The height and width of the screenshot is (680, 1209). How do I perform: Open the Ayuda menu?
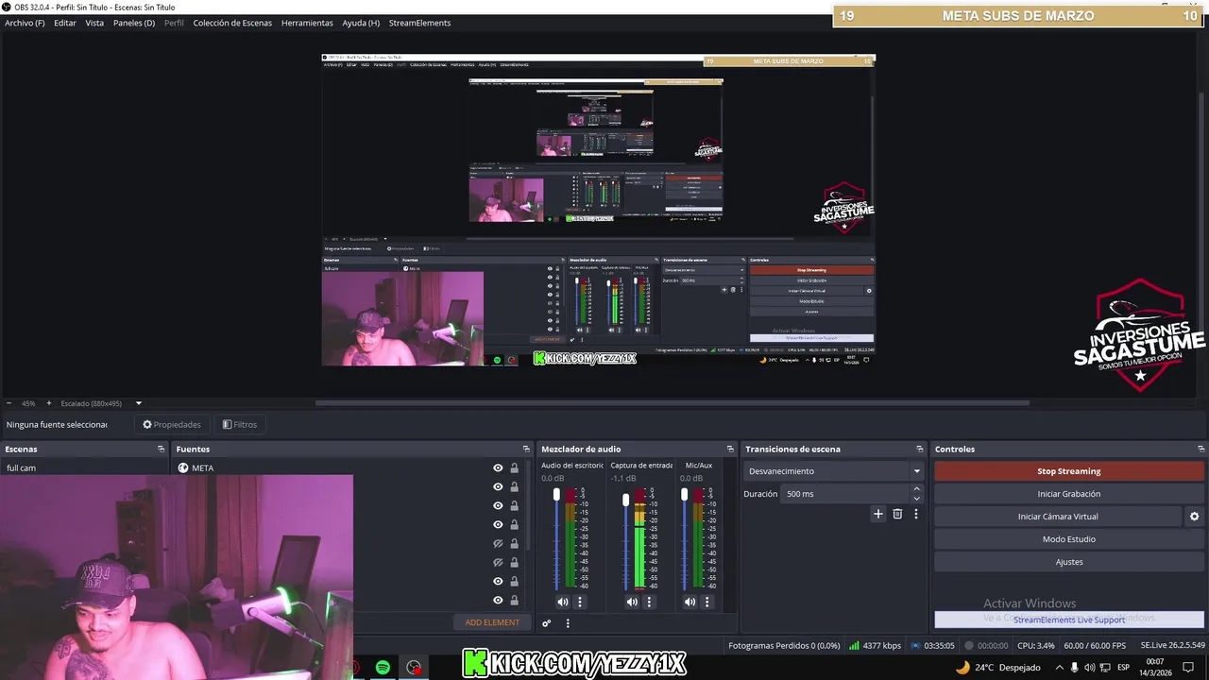pos(361,23)
